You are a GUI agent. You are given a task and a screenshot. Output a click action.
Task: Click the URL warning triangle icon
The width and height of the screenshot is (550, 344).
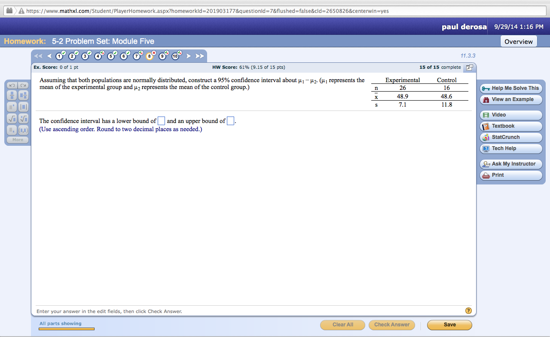pos(21,11)
